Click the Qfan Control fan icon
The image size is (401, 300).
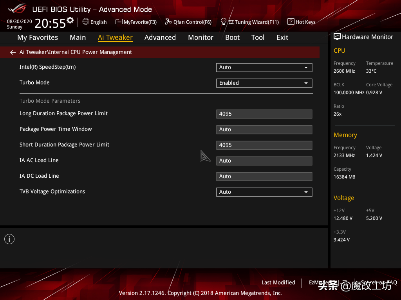[168, 22]
